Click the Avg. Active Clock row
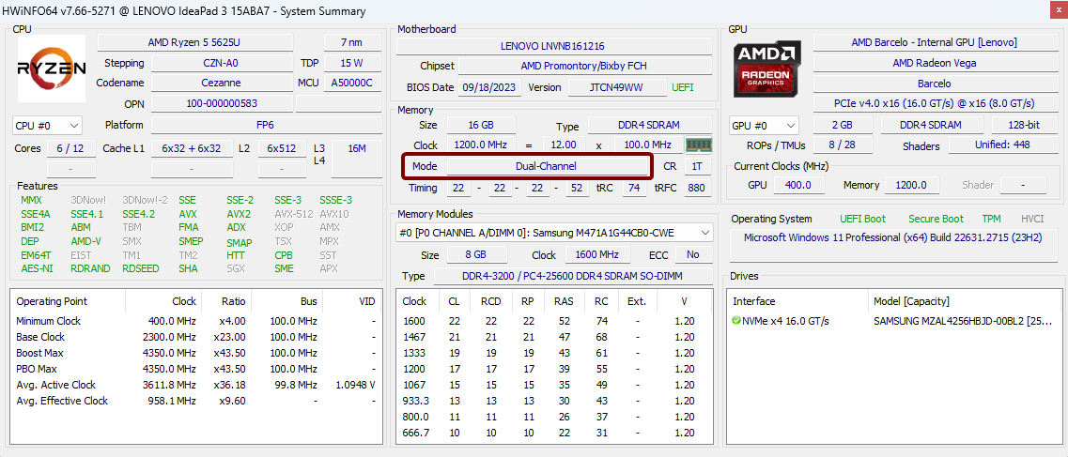 coord(196,385)
